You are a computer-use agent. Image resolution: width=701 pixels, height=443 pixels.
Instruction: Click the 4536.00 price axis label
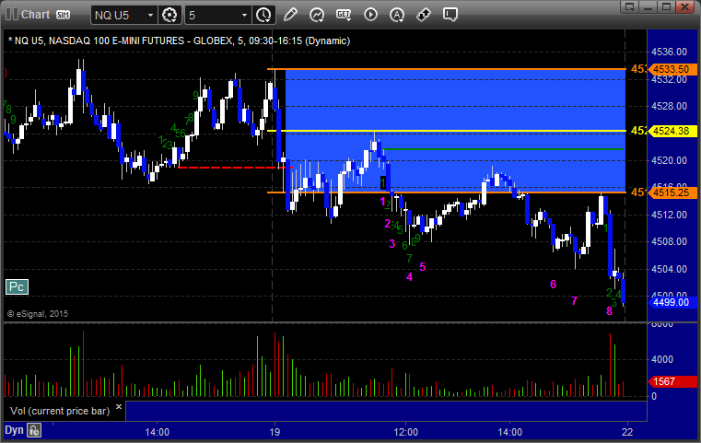point(670,52)
